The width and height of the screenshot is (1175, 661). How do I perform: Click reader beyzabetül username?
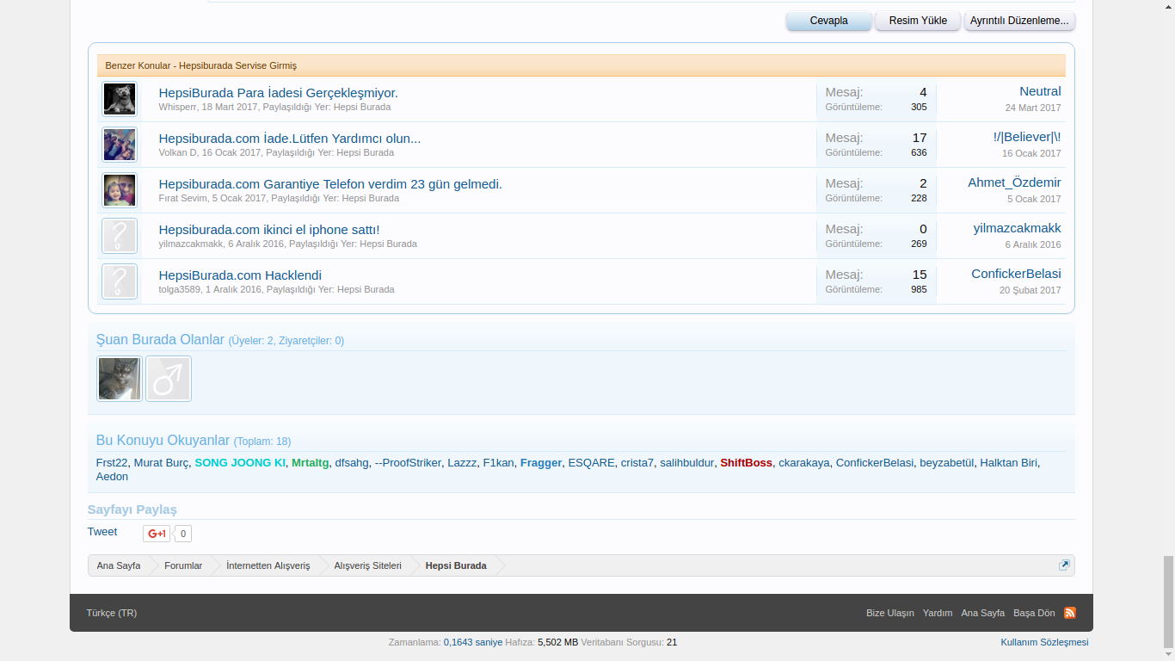click(947, 462)
